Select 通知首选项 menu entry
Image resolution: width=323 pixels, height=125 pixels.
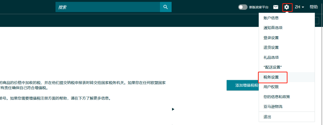click(x=273, y=28)
